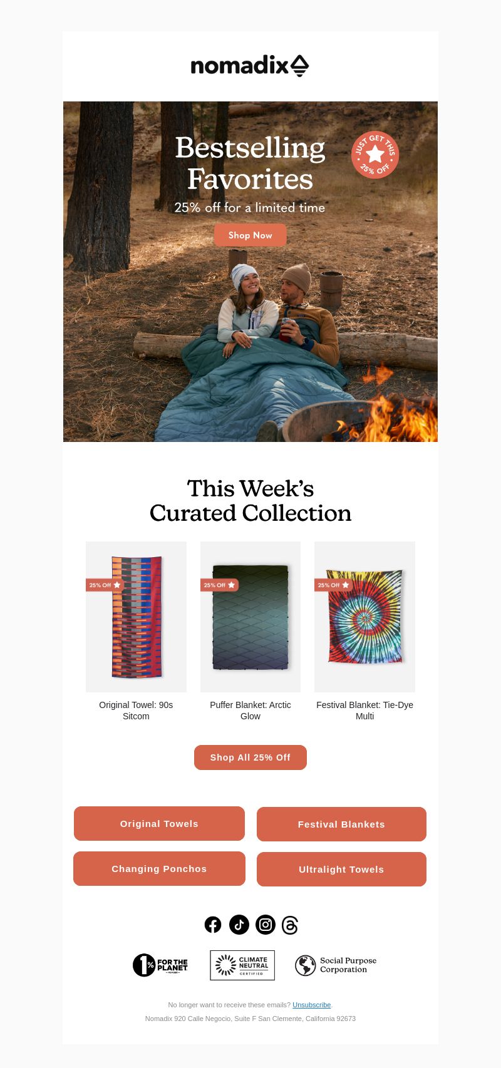The width and height of the screenshot is (501, 1068).
Task: Click the 1% for the Planet badge
Action: point(160,965)
